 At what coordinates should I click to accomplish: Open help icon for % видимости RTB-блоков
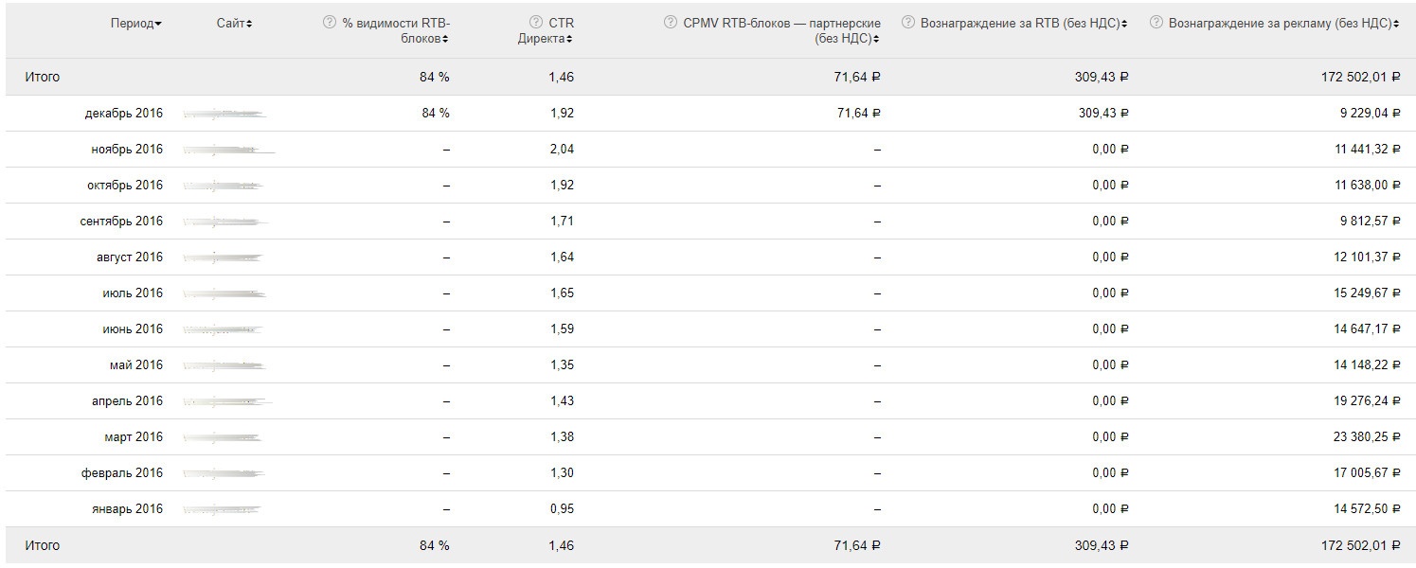[x=330, y=23]
